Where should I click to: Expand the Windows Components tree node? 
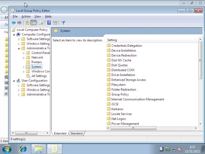[x=24, y=72]
